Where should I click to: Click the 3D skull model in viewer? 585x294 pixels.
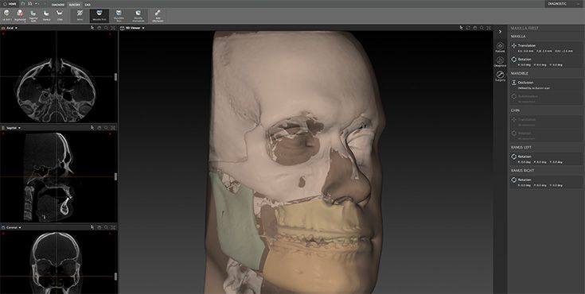pos(294,162)
